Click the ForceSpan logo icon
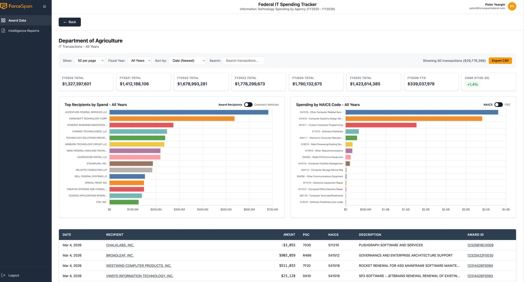 click(4, 6)
